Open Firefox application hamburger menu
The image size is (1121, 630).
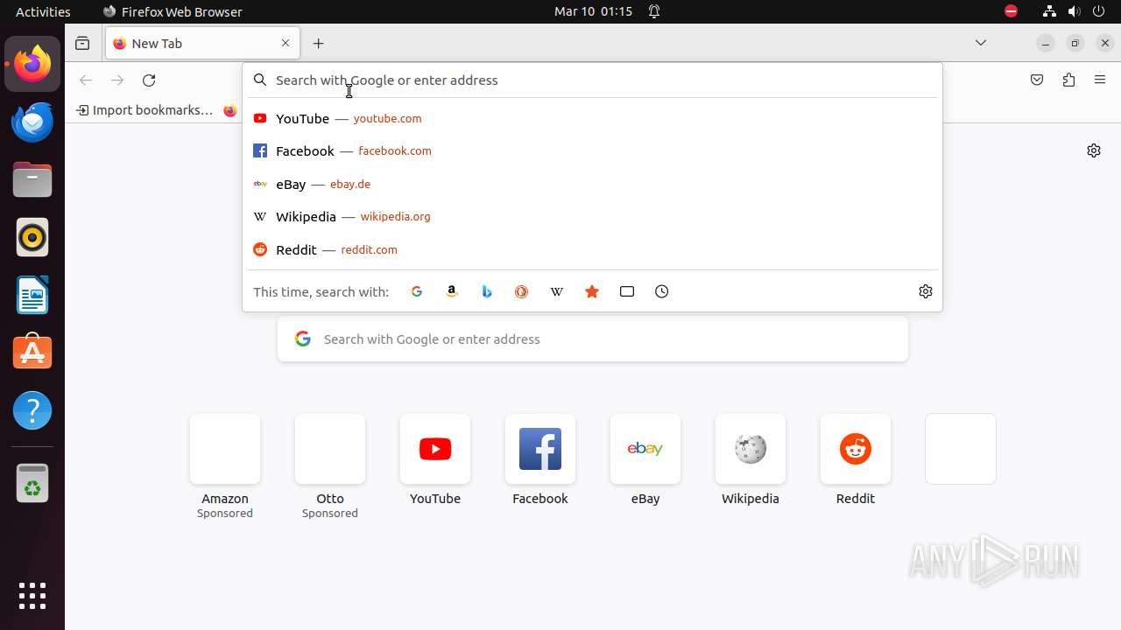[1100, 80]
